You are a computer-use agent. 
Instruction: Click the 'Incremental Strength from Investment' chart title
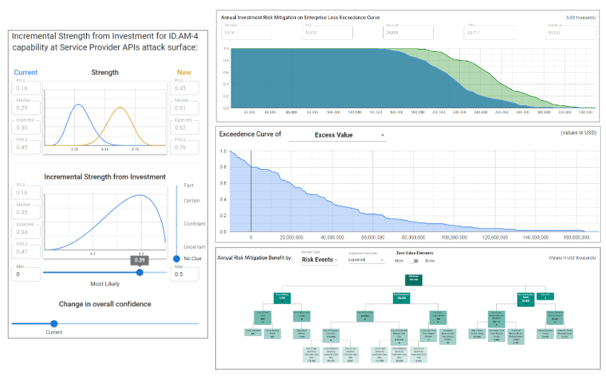pos(105,177)
